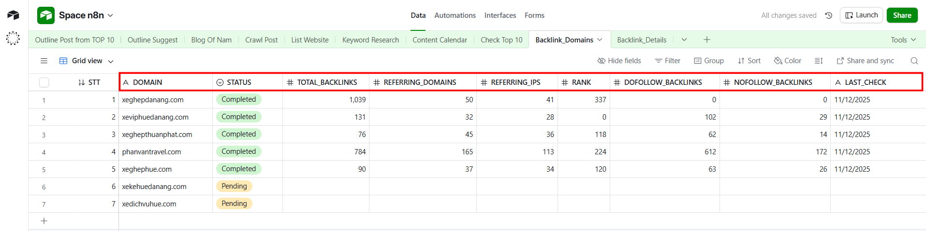The height and width of the screenshot is (231, 926).
Task: Expand the Backlink_Domains tab chevron
Action: 600,40
